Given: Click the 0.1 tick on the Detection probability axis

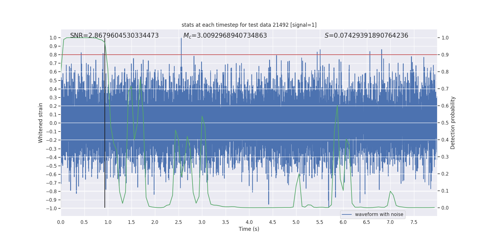Looking at the screenshot, I should [x=445, y=191].
